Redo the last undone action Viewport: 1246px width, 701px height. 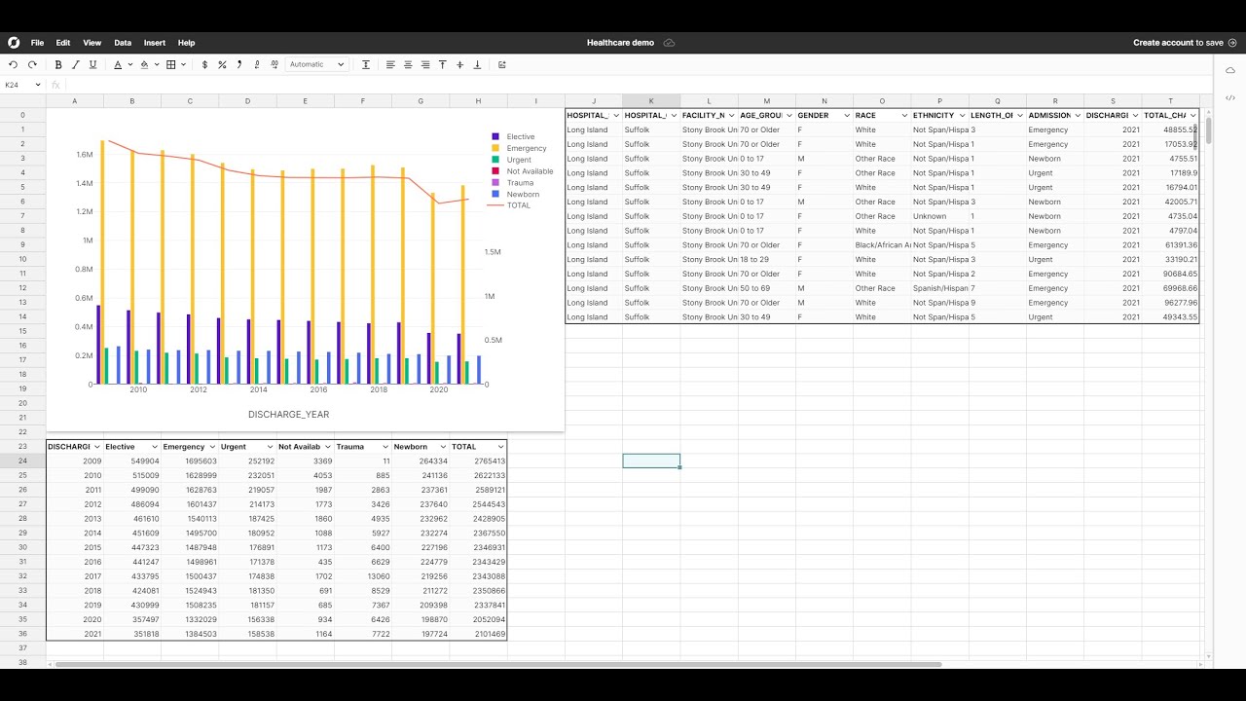pos(32,64)
